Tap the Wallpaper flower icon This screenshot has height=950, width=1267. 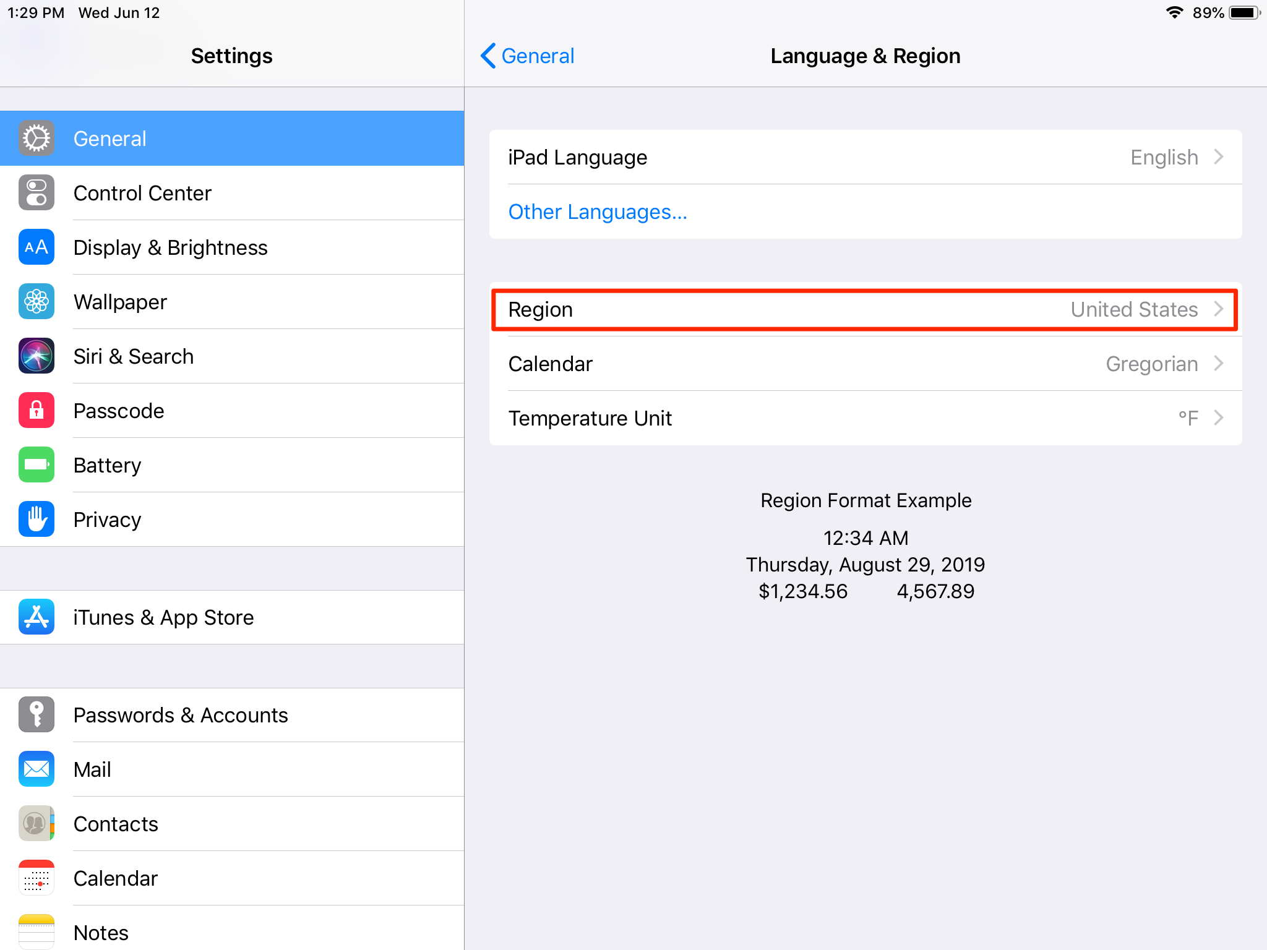[x=37, y=302]
